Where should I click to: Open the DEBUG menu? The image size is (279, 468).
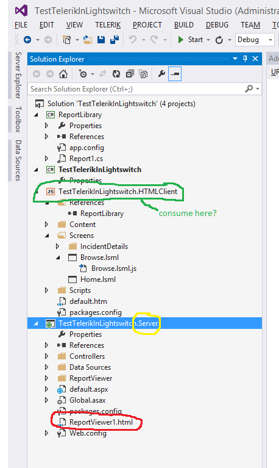(x=217, y=25)
